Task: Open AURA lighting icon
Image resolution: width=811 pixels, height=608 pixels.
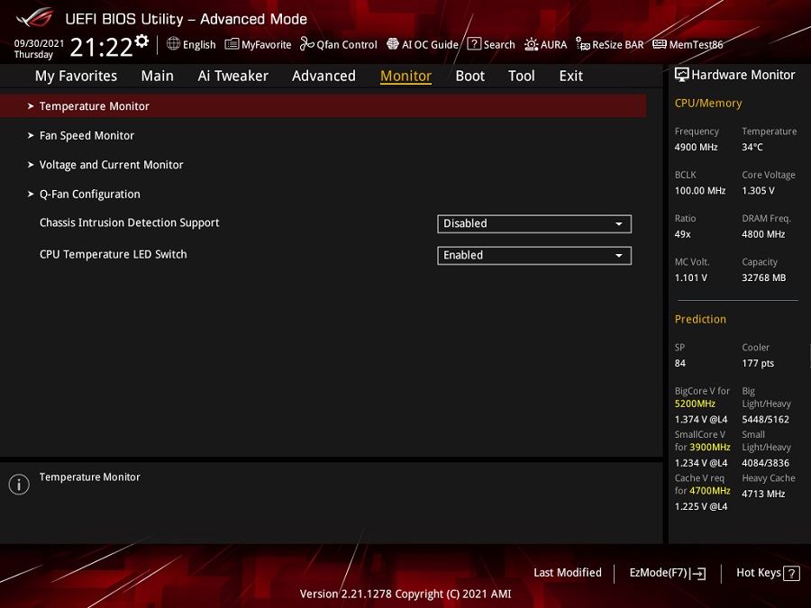Action: pos(531,44)
